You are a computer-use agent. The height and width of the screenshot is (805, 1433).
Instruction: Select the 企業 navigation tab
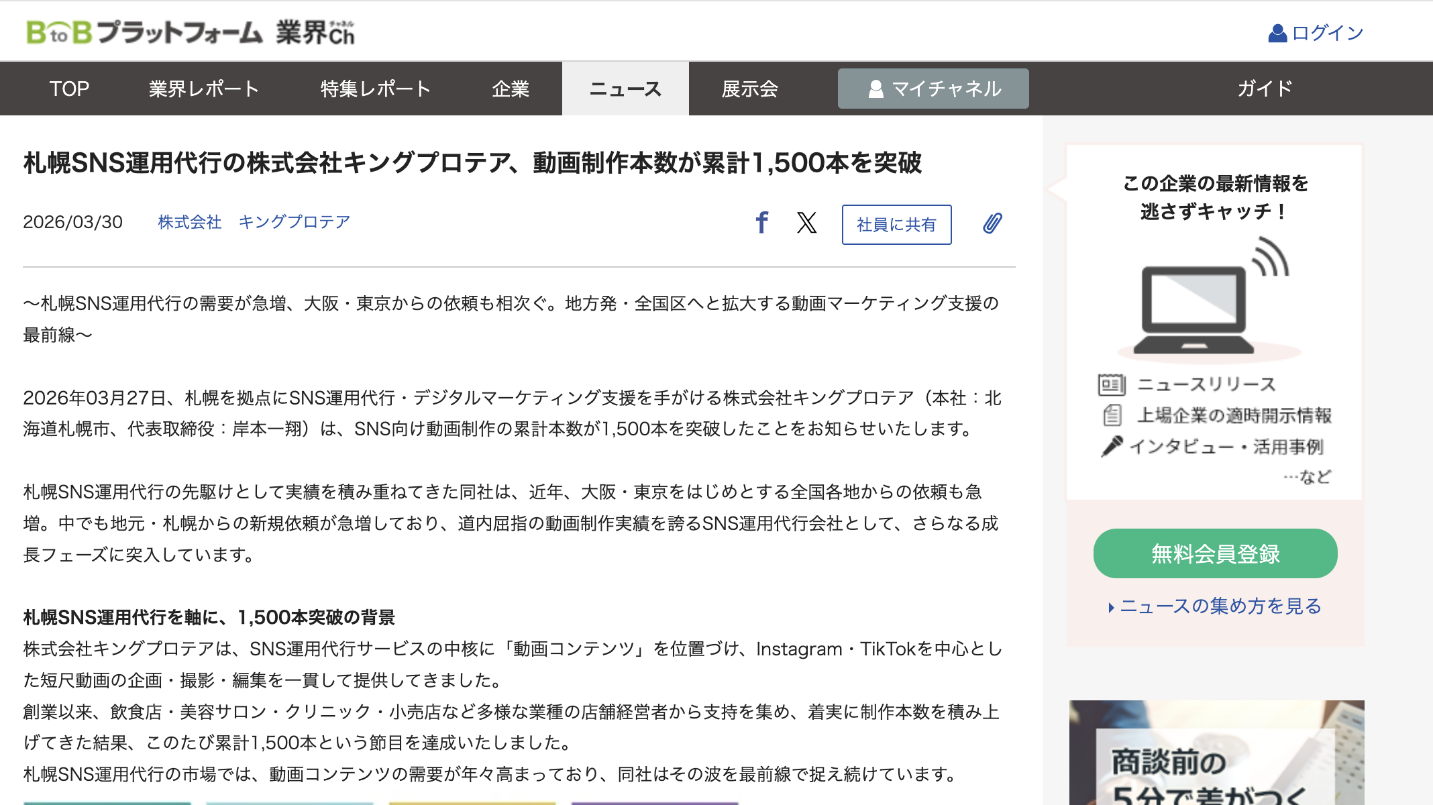[511, 89]
